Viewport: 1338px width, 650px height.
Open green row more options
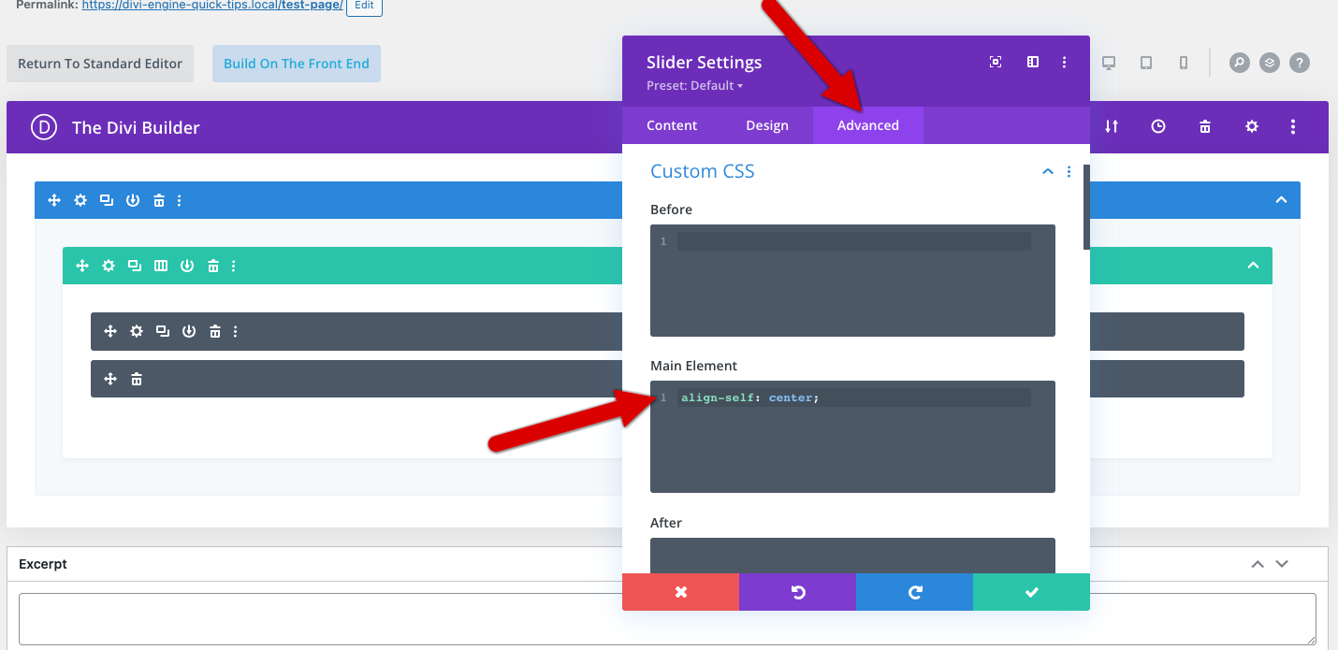[234, 266]
